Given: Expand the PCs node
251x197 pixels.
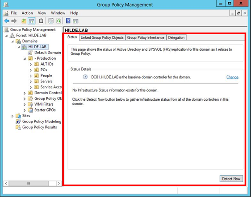Looking at the screenshot, I should 31,70.
